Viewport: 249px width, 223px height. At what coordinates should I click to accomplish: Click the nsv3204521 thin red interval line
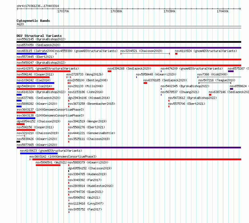145,54
